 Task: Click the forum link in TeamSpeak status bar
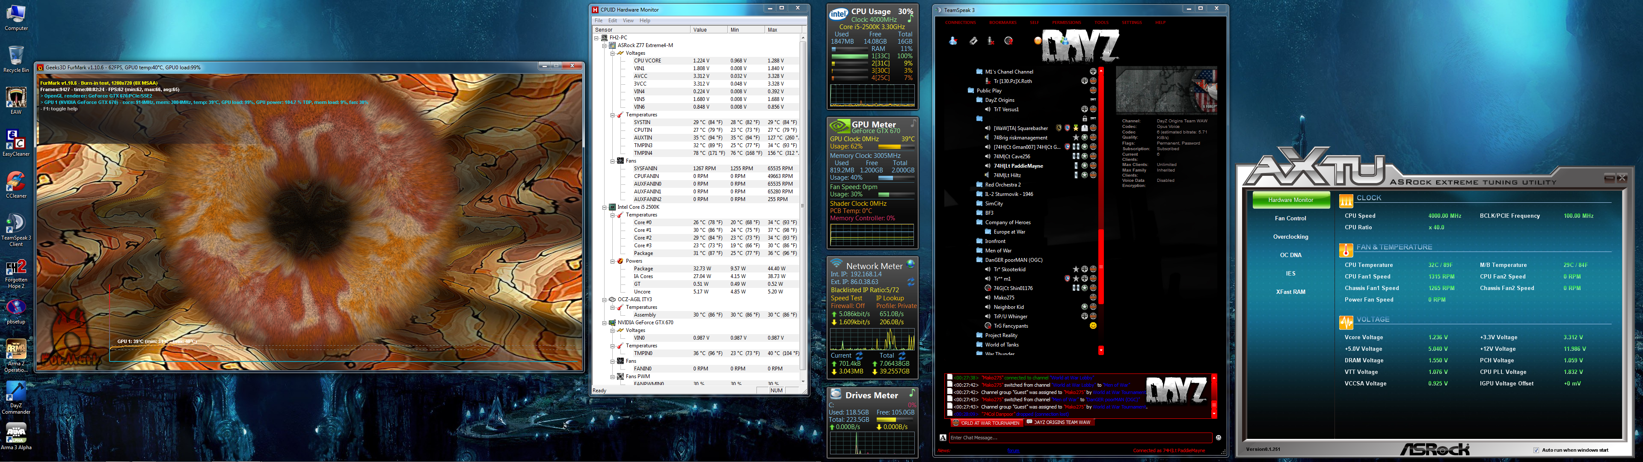tap(1013, 450)
